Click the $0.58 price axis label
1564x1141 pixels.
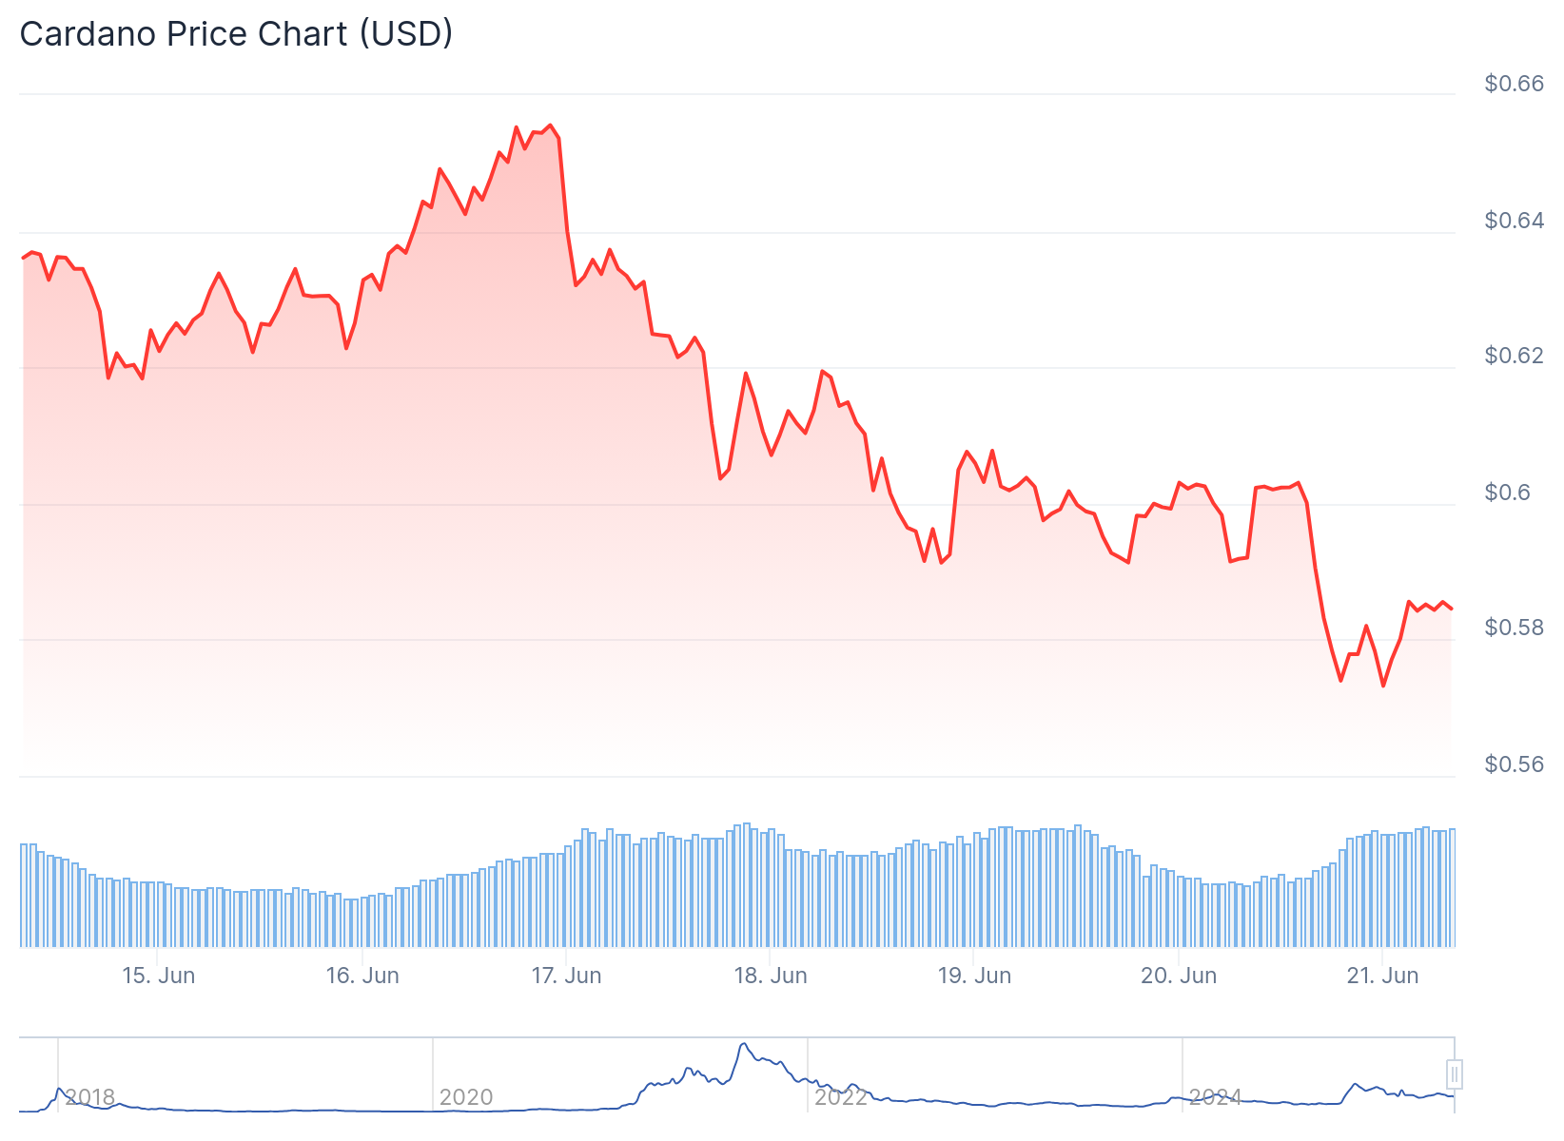click(1514, 628)
